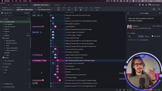The height and width of the screenshot is (91, 162).
Task: Open the settings gear icon
Action: 143,5
